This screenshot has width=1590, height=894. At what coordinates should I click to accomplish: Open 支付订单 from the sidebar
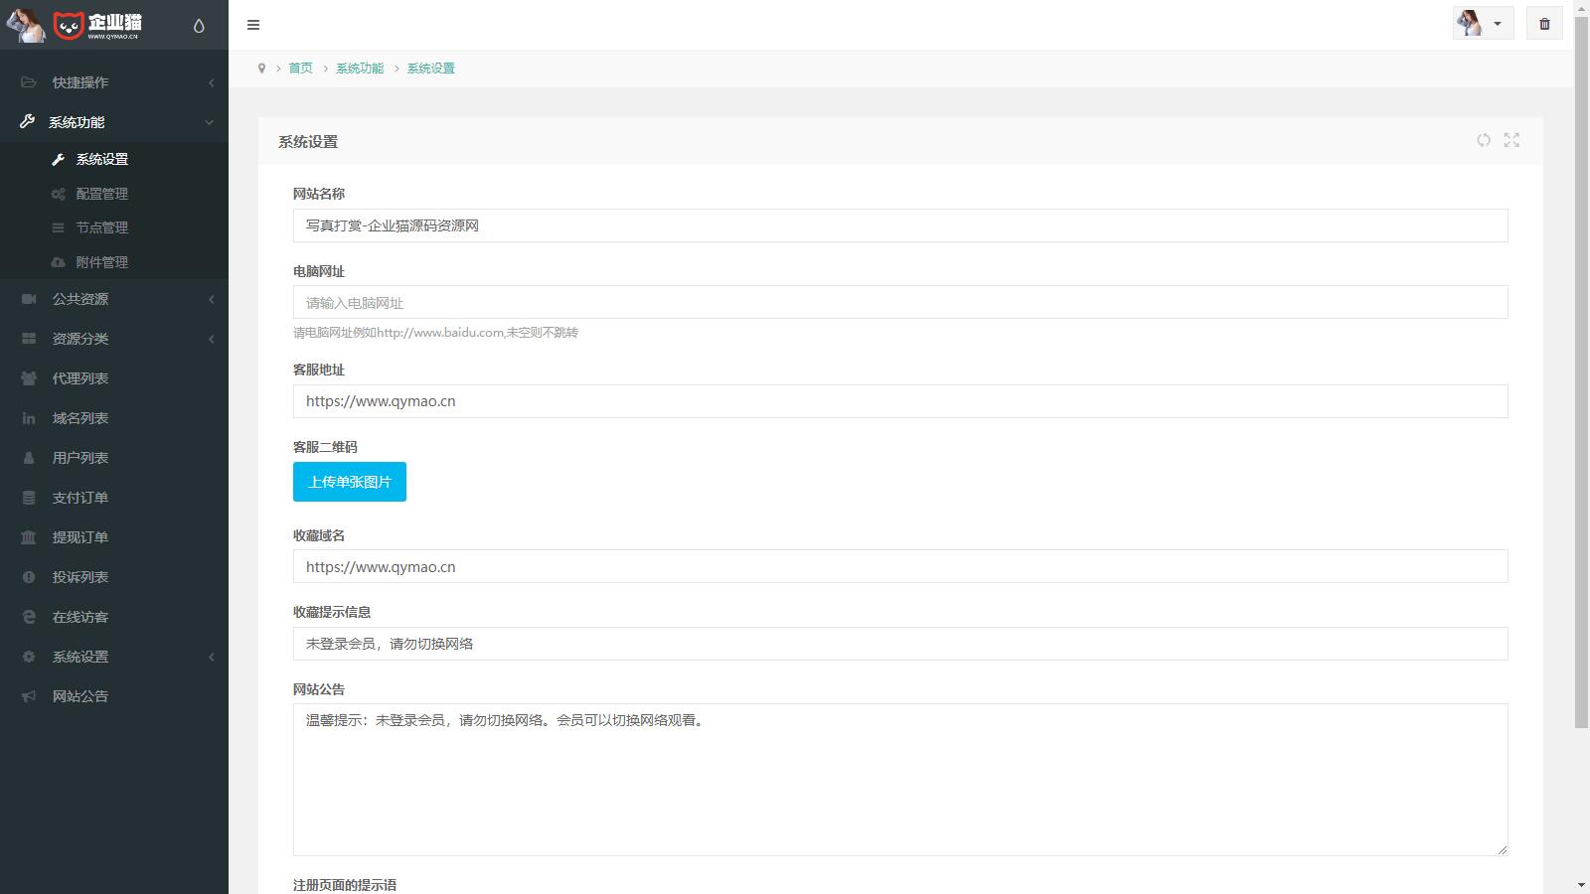79,498
